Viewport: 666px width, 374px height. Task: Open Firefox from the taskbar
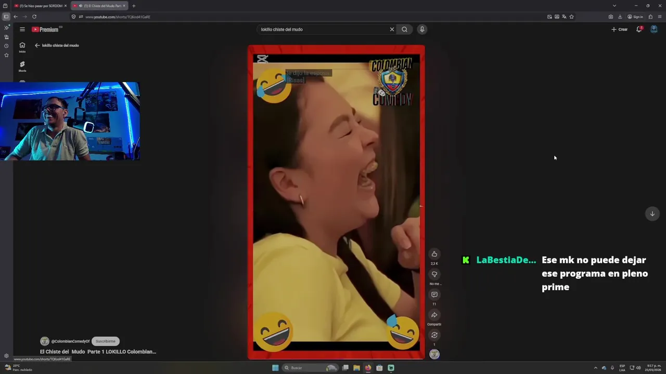(x=368, y=368)
